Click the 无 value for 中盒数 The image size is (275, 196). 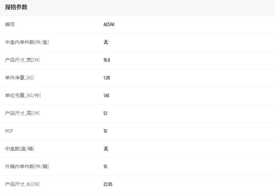point(106,149)
